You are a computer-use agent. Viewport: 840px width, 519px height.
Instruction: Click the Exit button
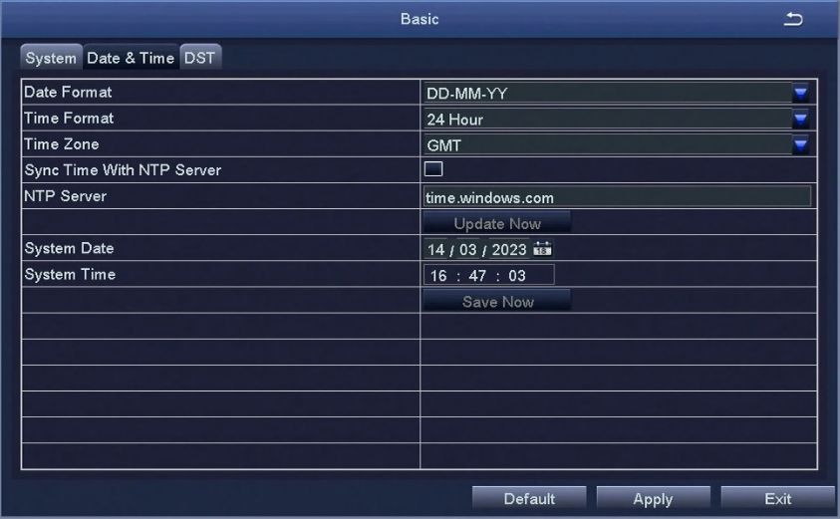click(777, 498)
